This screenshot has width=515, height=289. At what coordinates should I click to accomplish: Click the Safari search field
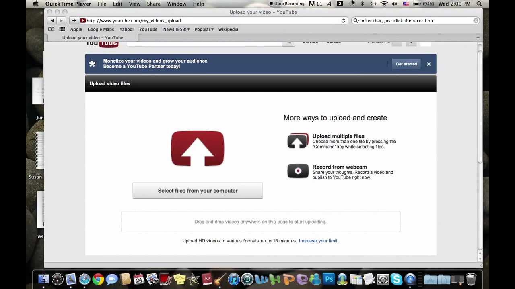click(416, 20)
